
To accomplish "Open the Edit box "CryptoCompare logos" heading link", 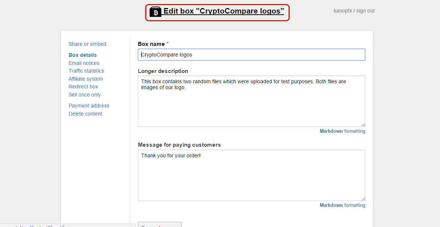I will pyautogui.click(x=224, y=11).
